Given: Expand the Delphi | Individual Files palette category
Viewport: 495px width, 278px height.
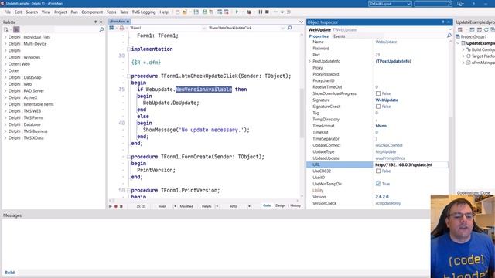Looking at the screenshot, I should (x=5, y=37).
